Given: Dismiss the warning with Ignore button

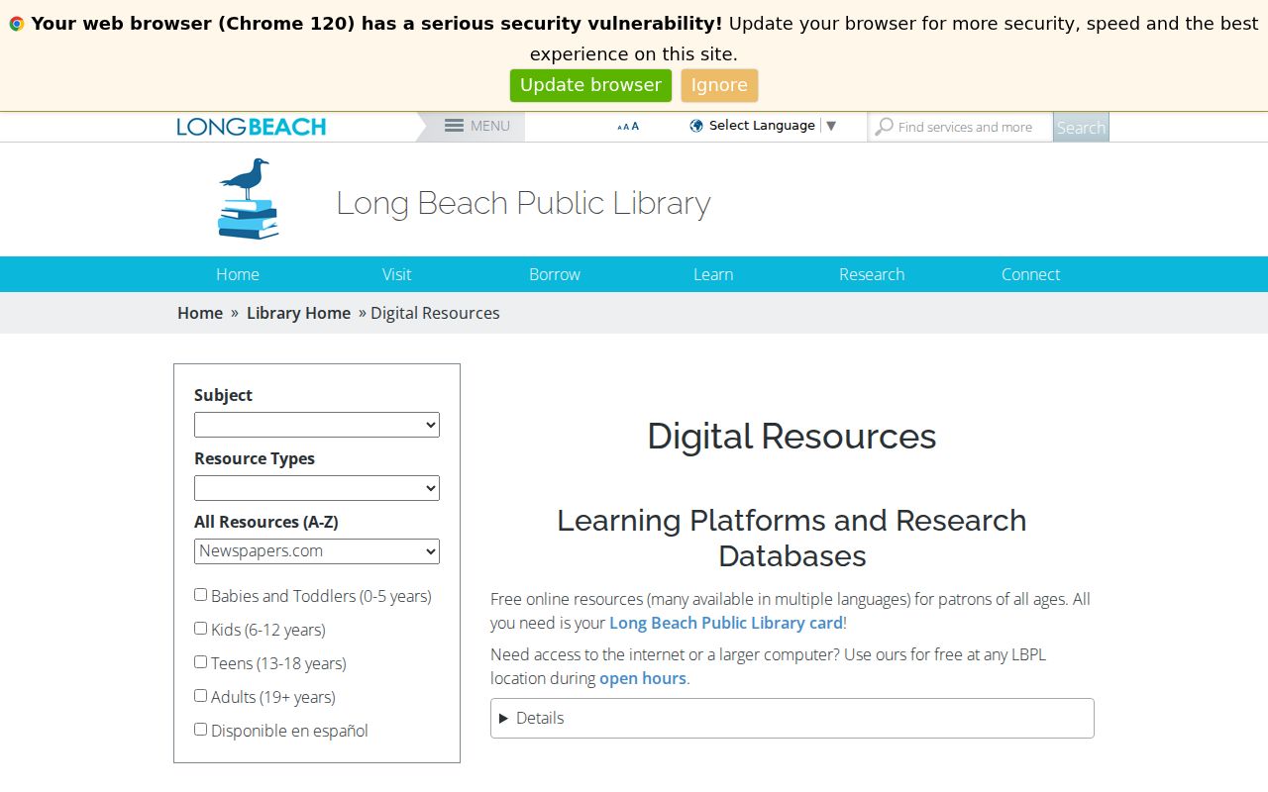Looking at the screenshot, I should [x=719, y=85].
